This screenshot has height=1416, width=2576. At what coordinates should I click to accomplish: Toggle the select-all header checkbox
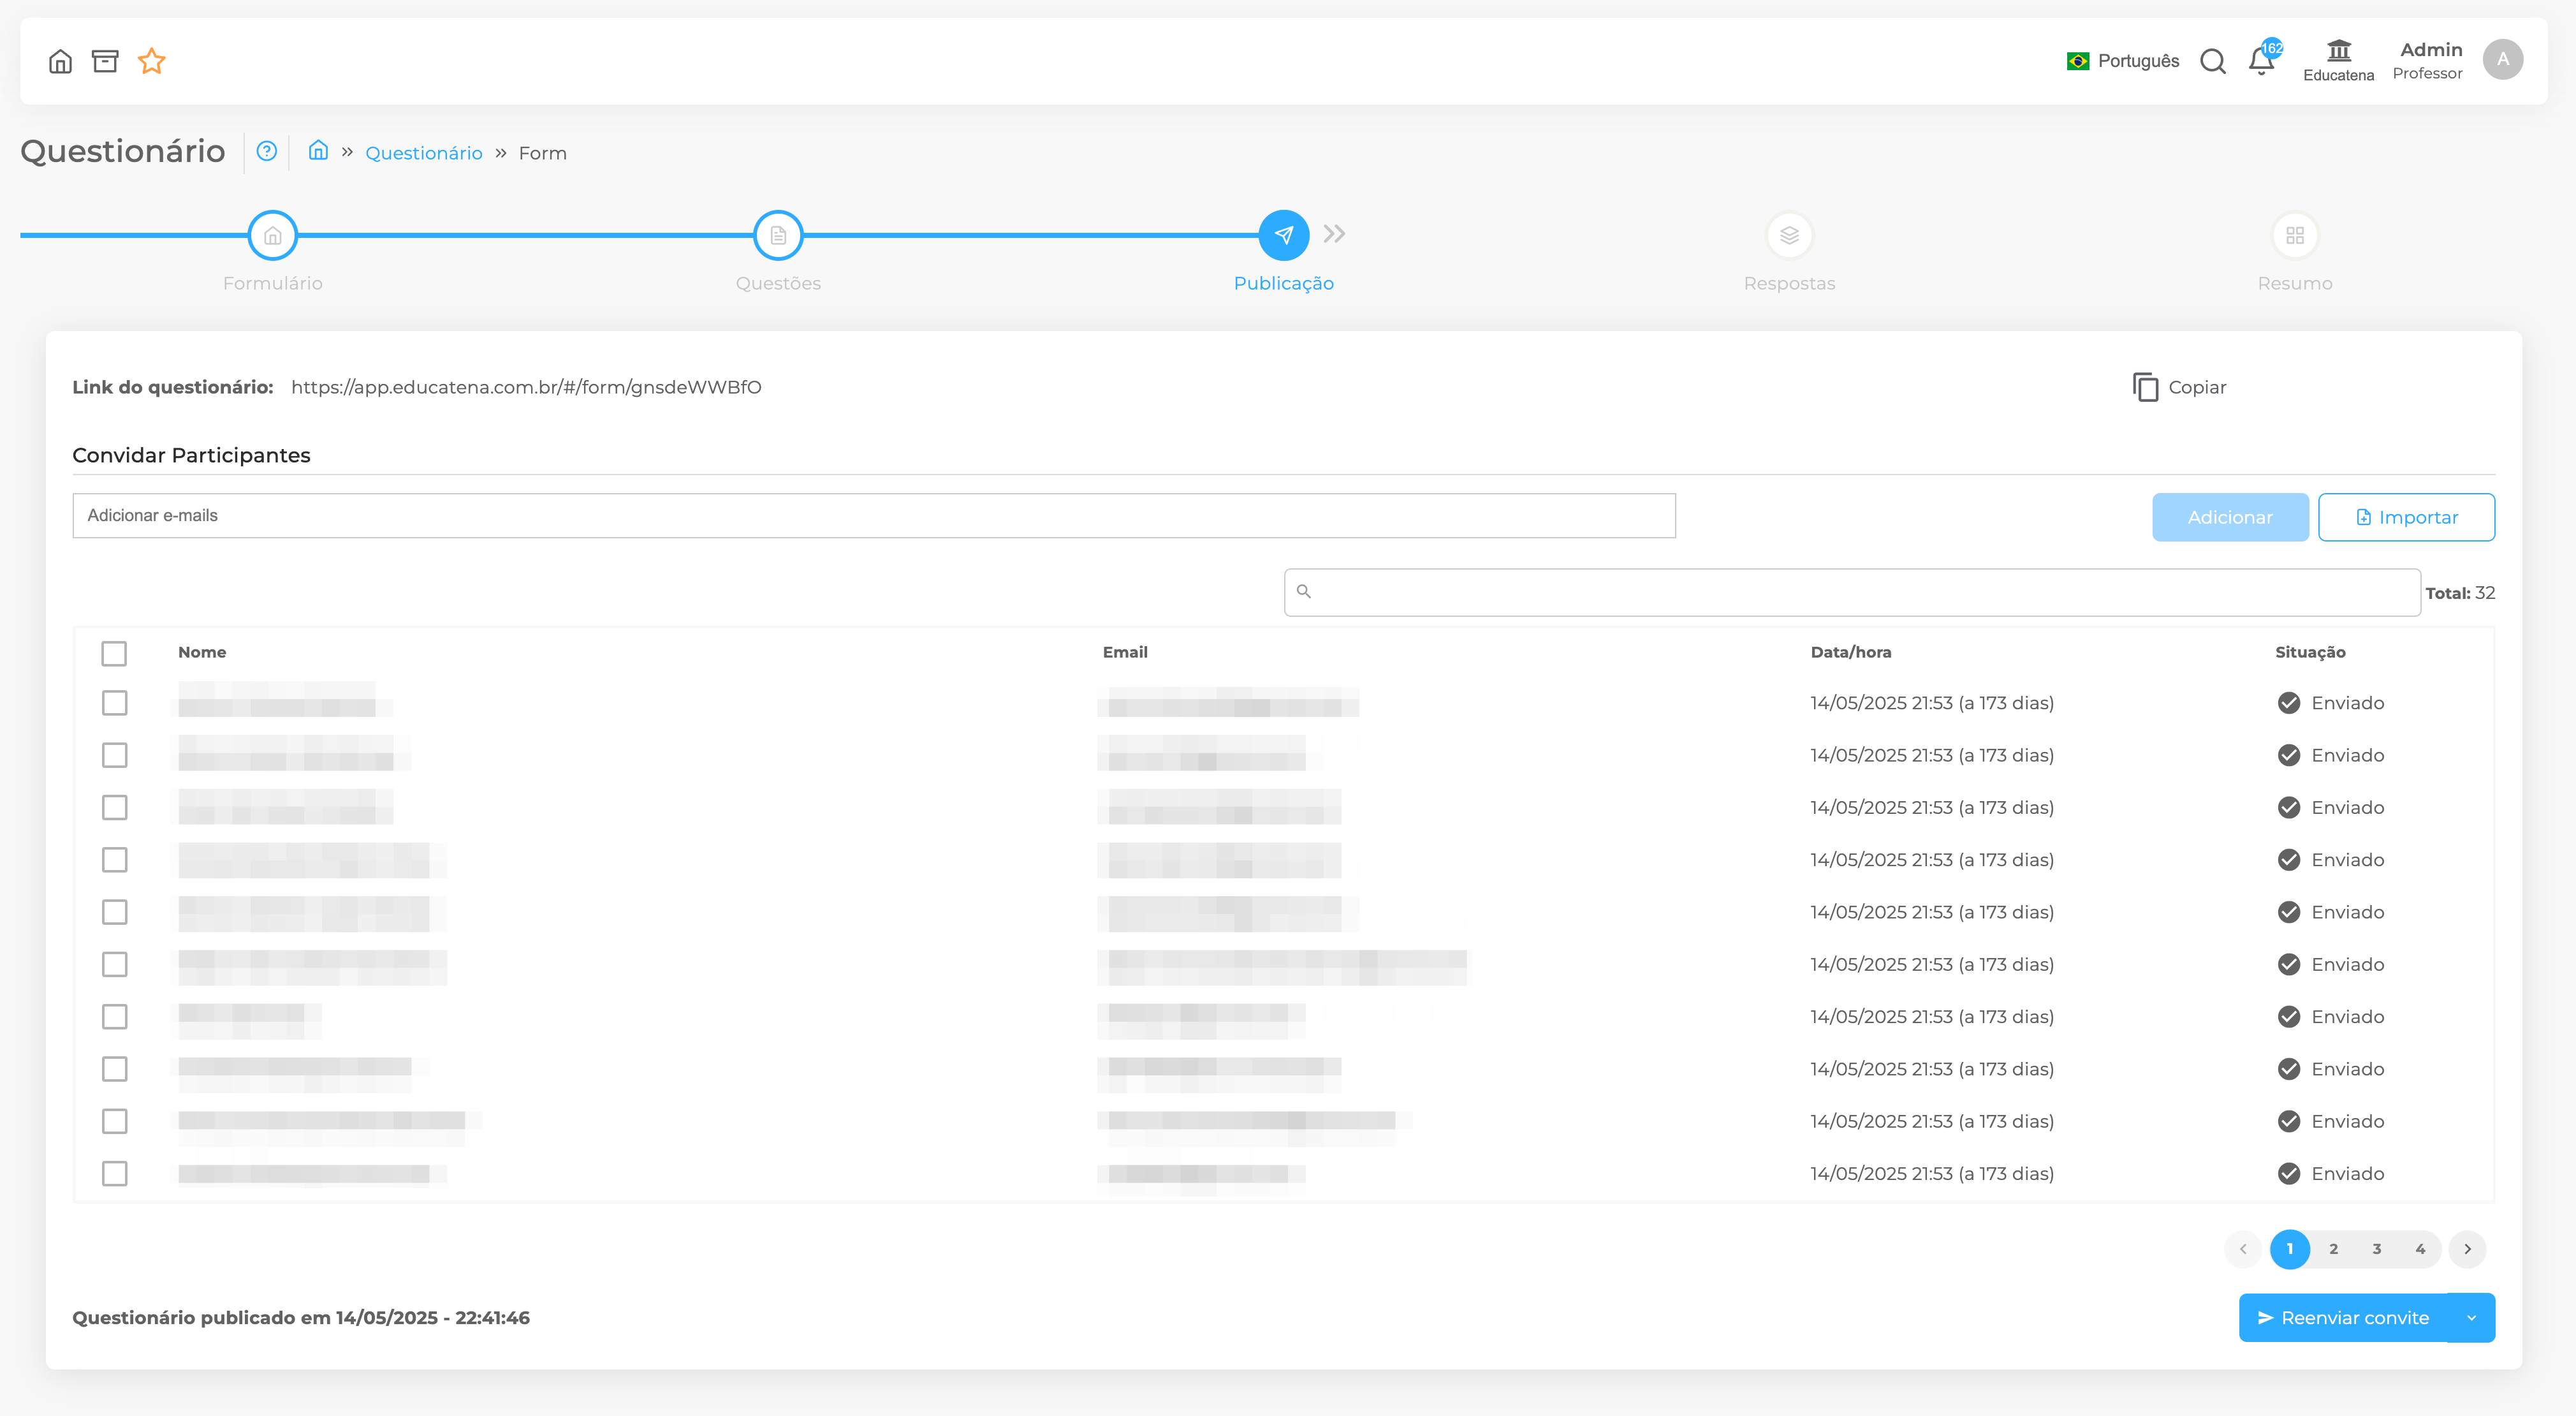click(114, 653)
